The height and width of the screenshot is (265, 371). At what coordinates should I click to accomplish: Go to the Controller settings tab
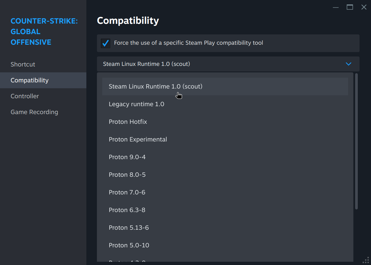pos(43,96)
